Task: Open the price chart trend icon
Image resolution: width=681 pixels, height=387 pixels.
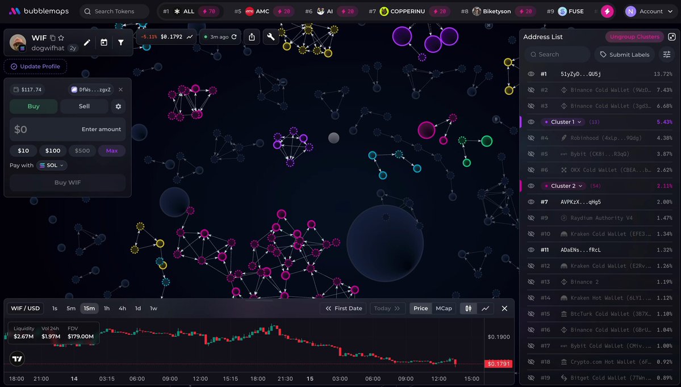Action: point(190,37)
